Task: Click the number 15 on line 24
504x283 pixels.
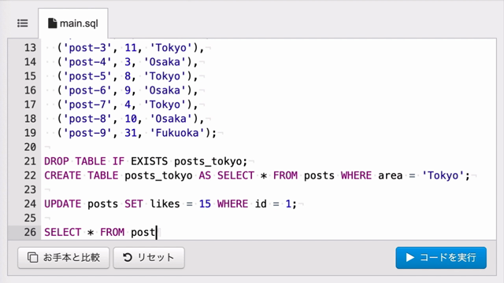Action: 205,204
